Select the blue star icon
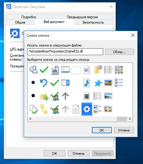The height and width of the screenshot is (164, 143). pos(98,83)
